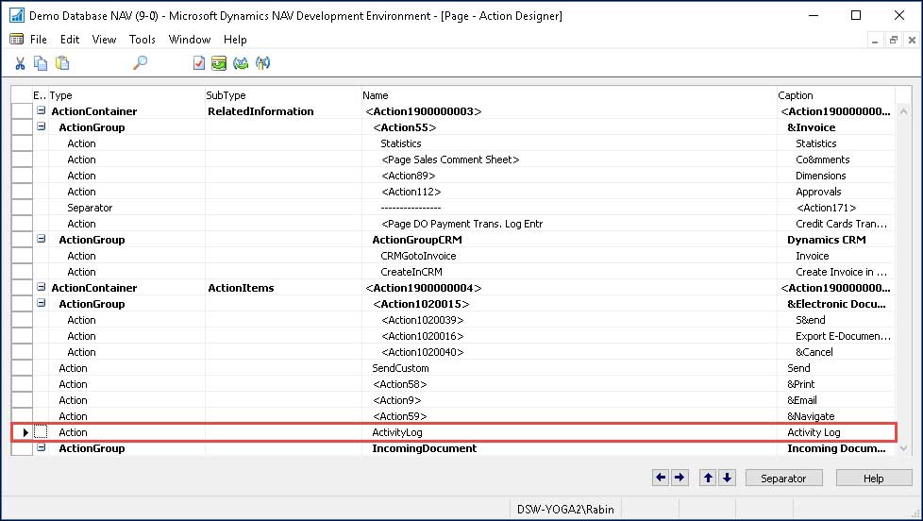Viewport: 923px width, 521px height.
Task: Minimize the inner Action Designer child window
Action: pos(875,40)
